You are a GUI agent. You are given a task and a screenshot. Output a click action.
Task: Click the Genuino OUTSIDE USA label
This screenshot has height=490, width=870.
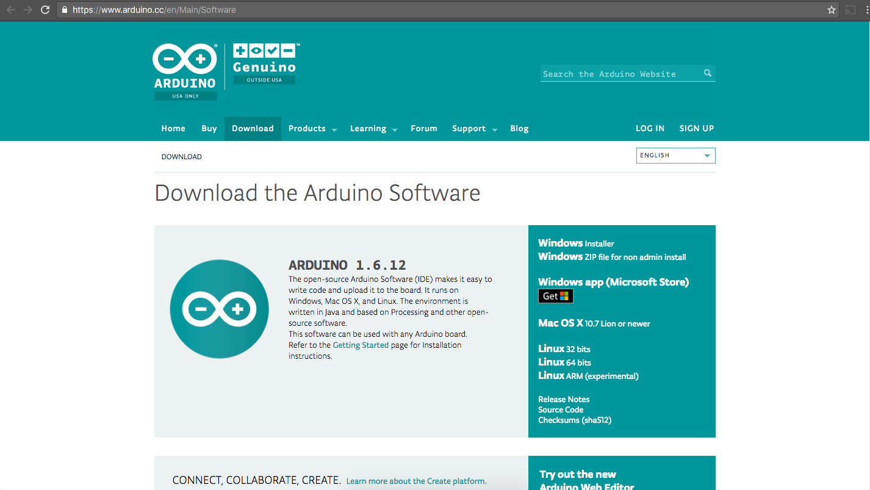pyautogui.click(x=264, y=80)
